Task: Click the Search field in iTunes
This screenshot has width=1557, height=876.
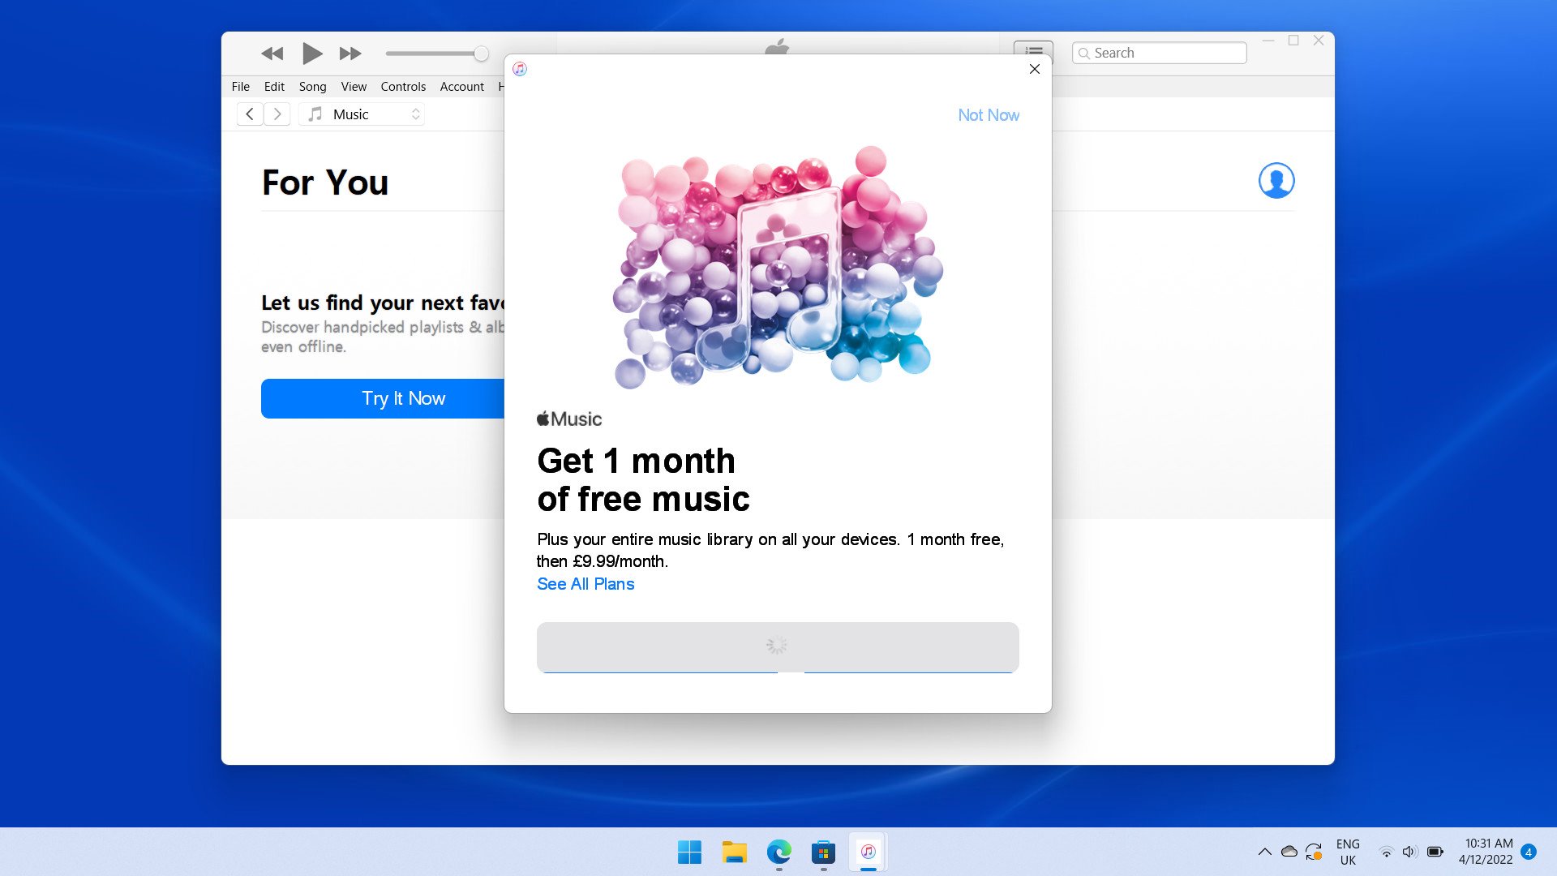Action: (1159, 53)
